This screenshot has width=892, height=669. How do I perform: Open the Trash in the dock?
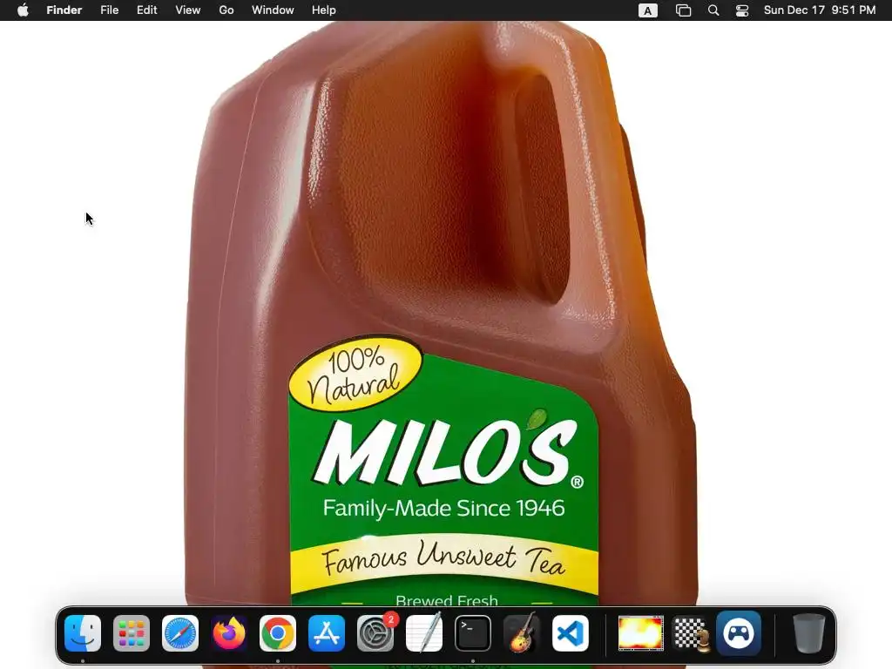[809, 633]
